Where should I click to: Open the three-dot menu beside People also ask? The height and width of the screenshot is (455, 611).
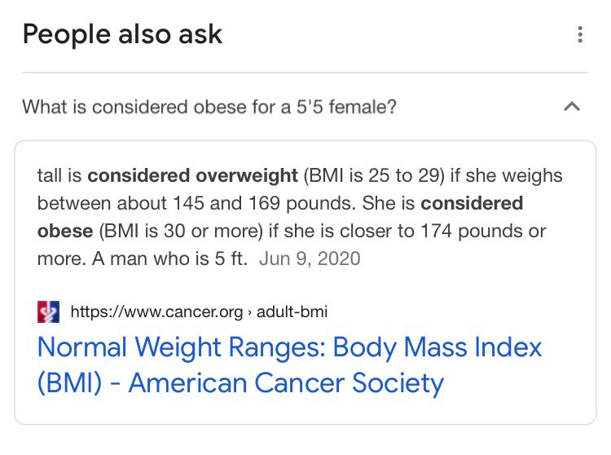[580, 34]
